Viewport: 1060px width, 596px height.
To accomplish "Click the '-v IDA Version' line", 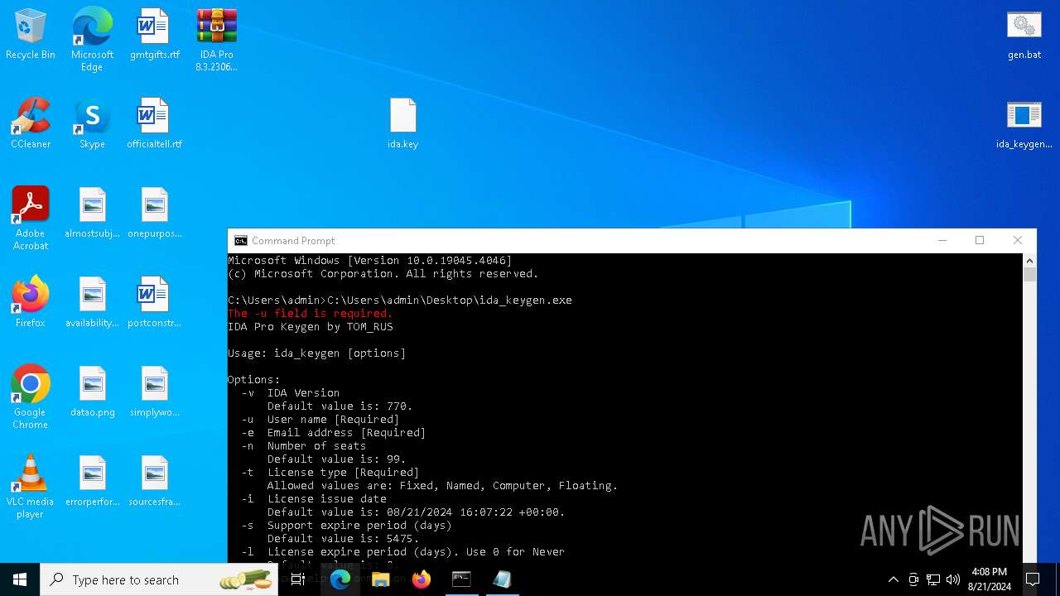I will [x=291, y=393].
